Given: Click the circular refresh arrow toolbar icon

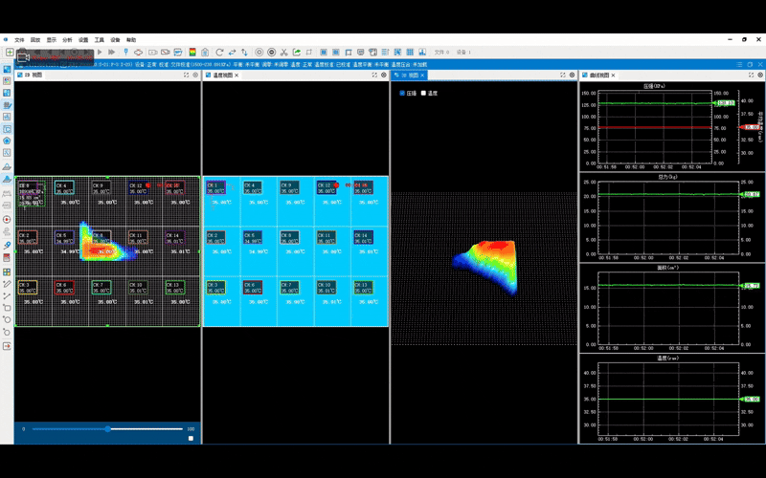Looking at the screenshot, I should click(x=219, y=52).
